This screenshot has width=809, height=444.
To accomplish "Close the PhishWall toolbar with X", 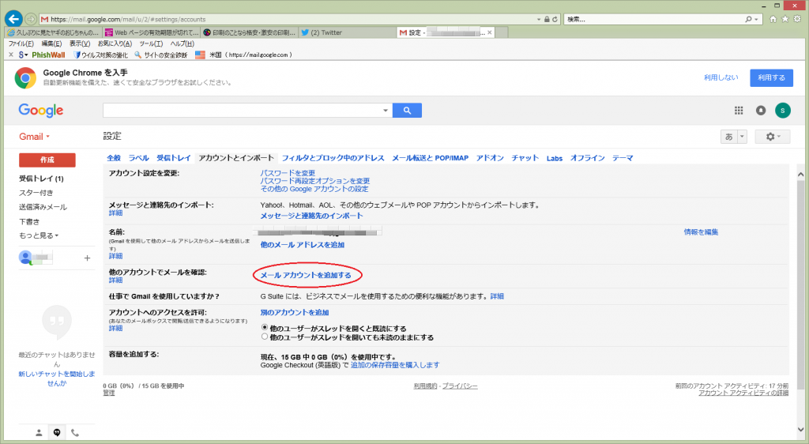I will click(11, 55).
